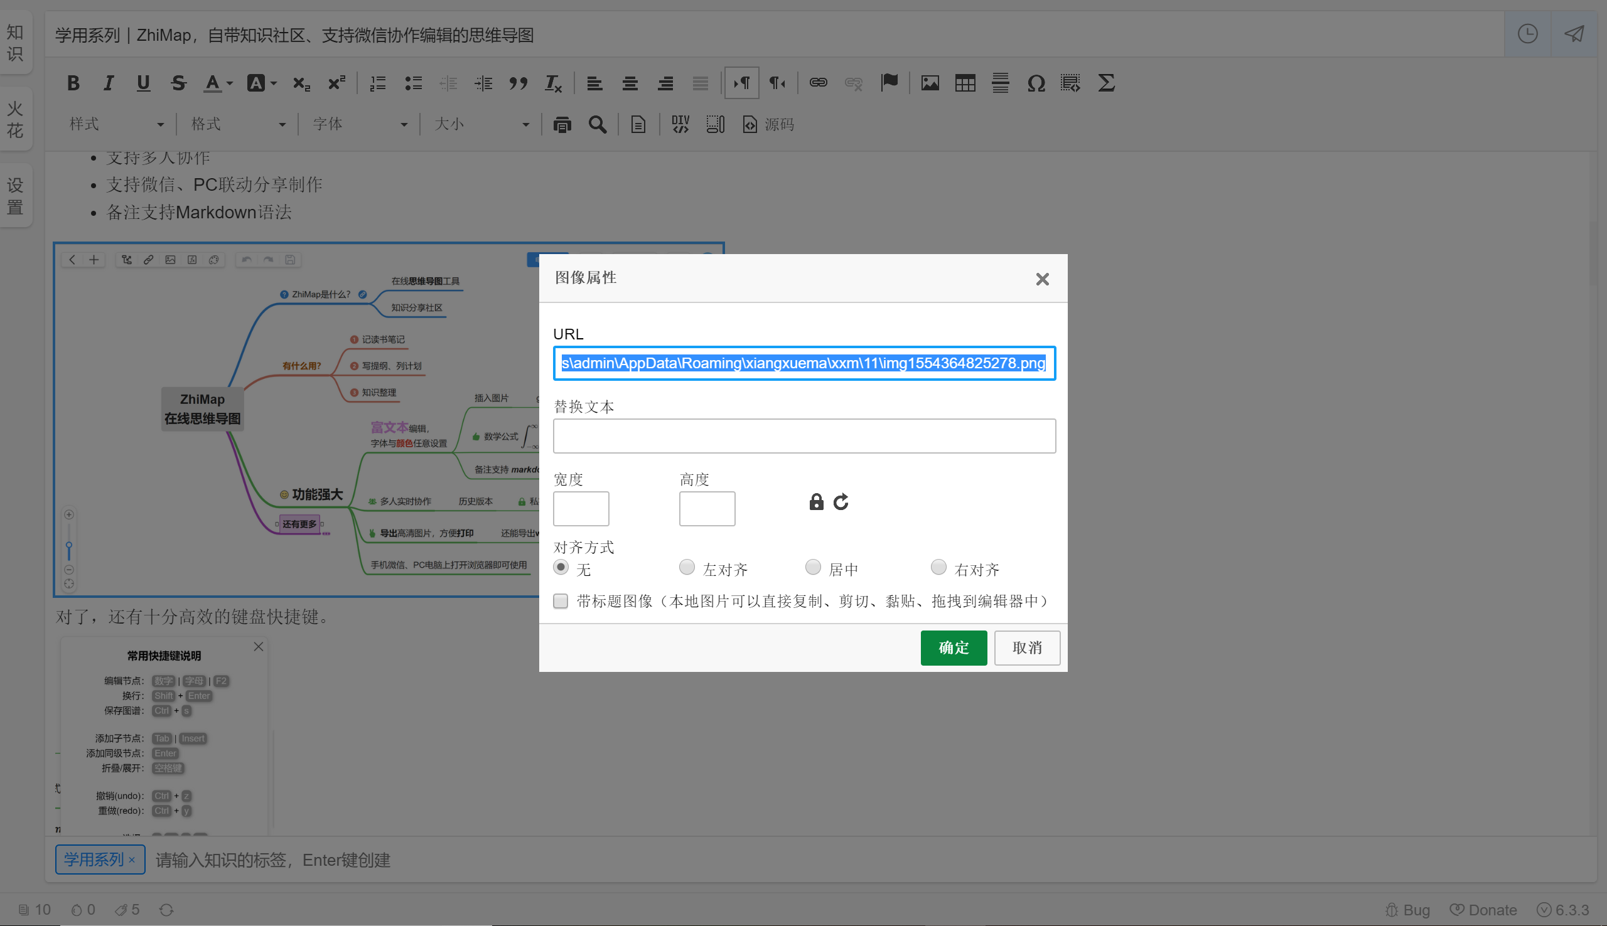Viewport: 1607px width, 926px height.
Task: Open the Bug report link
Action: 1408,910
